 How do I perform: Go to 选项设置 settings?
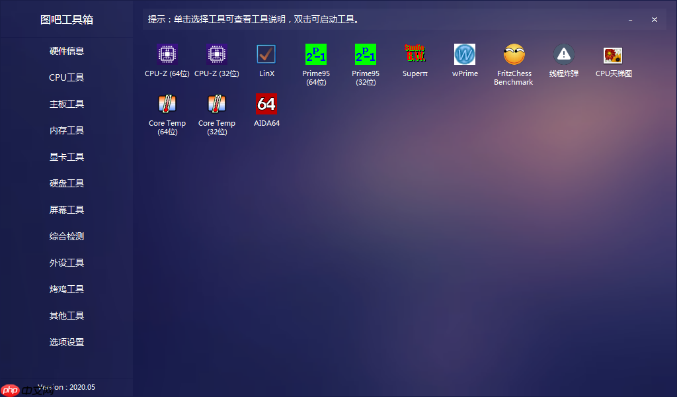[x=66, y=342]
